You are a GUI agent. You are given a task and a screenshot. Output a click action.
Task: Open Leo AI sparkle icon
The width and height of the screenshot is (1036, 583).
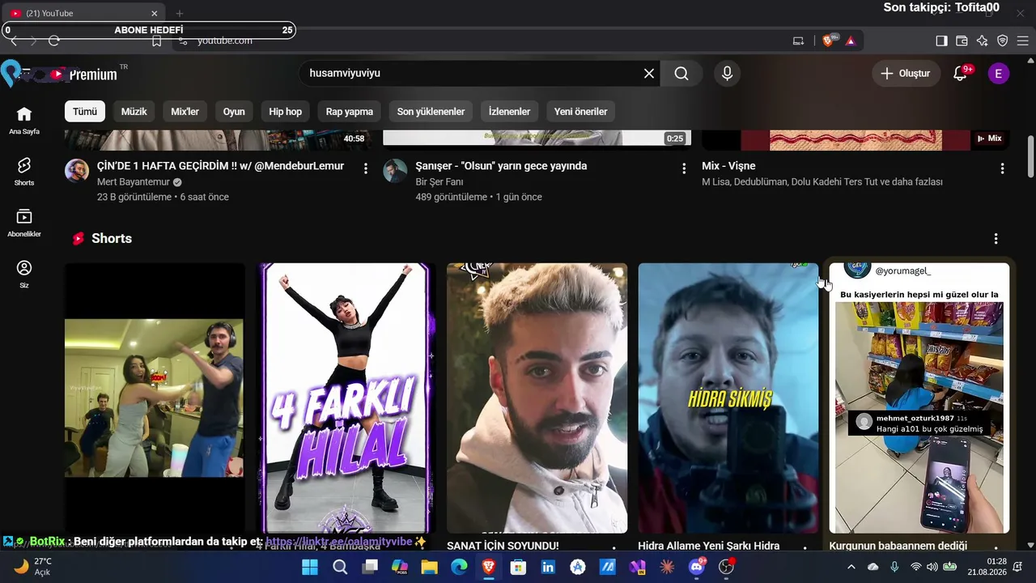(982, 40)
